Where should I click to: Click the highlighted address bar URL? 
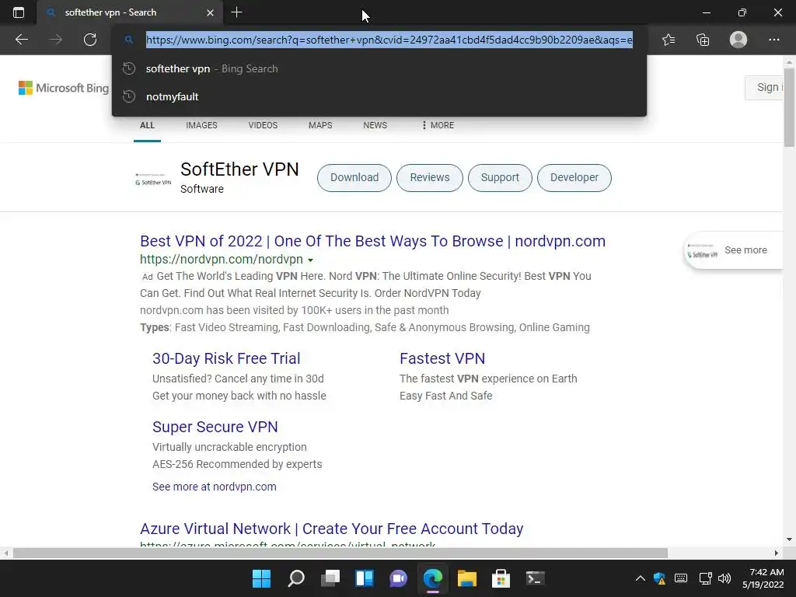pos(389,40)
